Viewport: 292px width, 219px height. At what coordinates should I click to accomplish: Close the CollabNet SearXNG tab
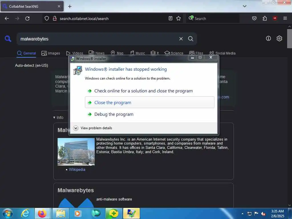point(59,6)
